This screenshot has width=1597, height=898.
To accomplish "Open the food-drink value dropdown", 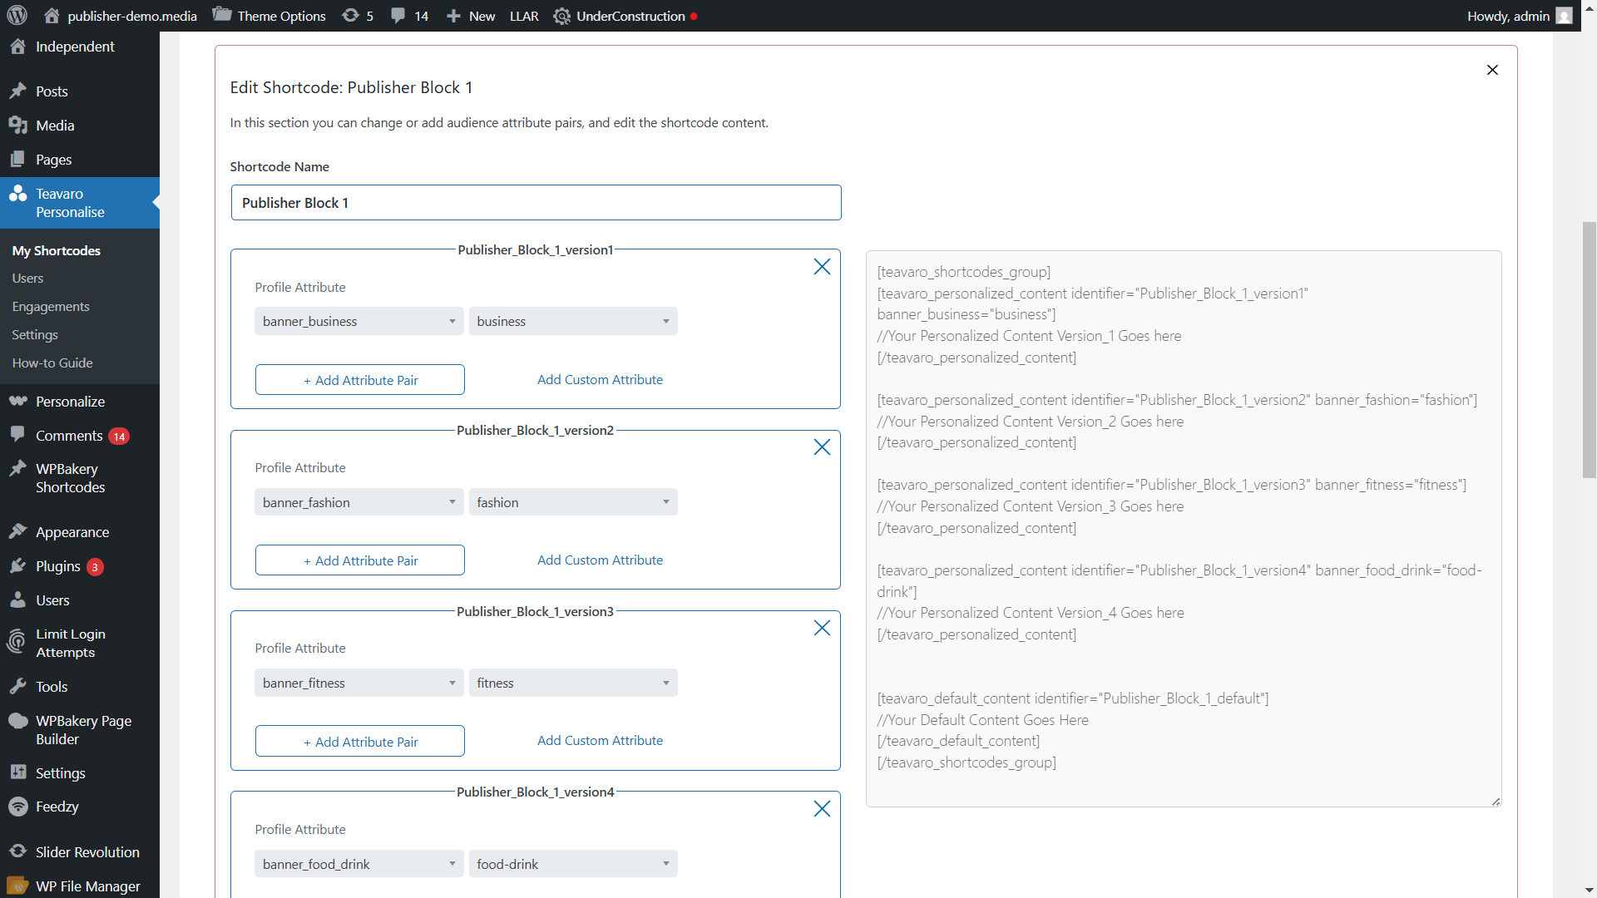I will point(573,864).
